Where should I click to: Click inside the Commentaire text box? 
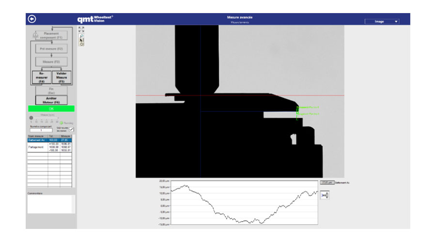coord(51,204)
